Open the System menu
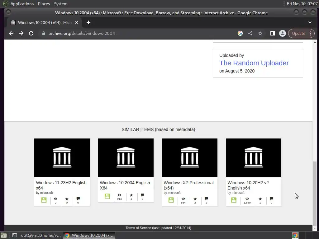This screenshot has height=239, width=319. 61,4
